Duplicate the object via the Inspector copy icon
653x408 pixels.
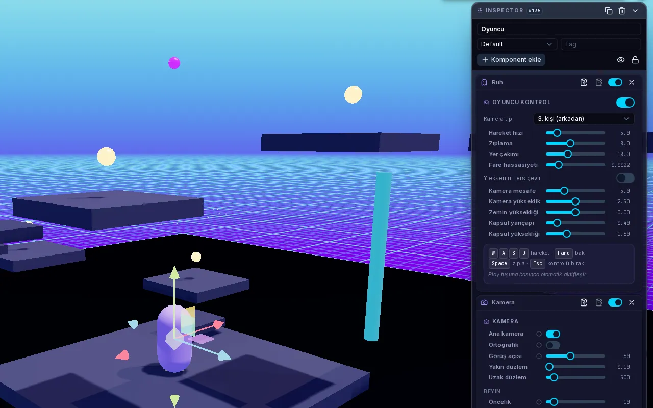tap(608, 11)
